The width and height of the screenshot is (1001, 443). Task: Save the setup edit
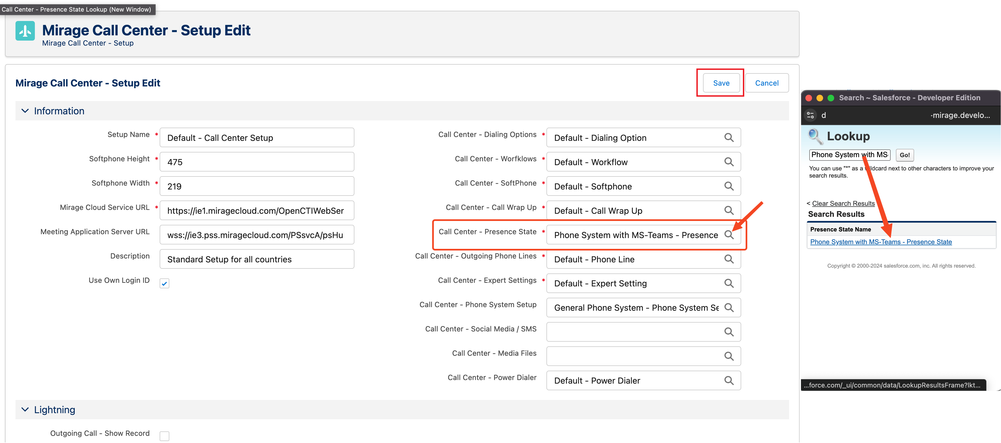tap(721, 83)
